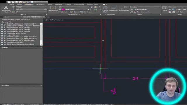
Task: Select 211037 WOLFGANG AND JACKIE V6 backup
Action: (22, 37)
